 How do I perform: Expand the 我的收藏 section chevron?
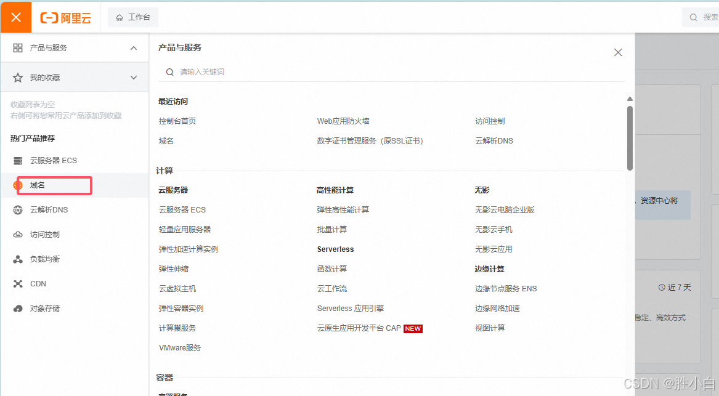point(134,78)
